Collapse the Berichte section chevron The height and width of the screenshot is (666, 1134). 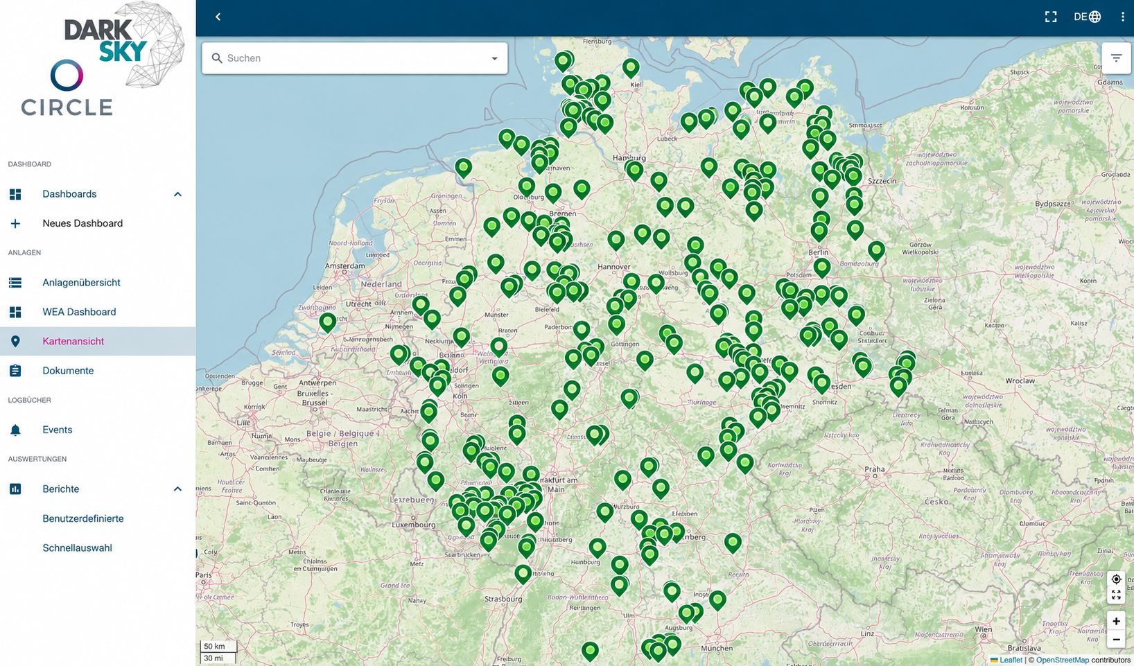point(177,489)
